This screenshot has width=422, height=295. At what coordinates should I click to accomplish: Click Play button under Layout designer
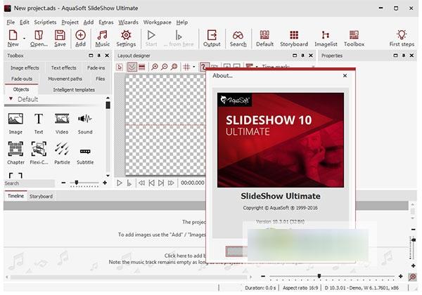[120, 183]
